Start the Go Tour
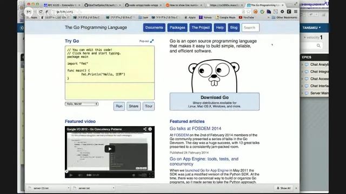This screenshot has width=346, height=194. click(x=149, y=106)
